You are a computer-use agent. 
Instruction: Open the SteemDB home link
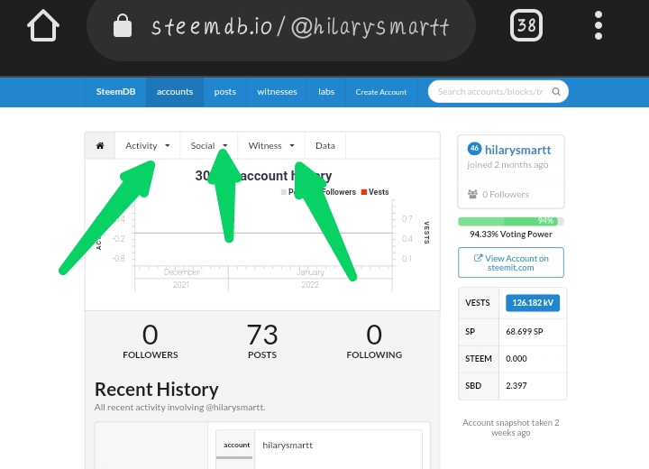tap(115, 92)
